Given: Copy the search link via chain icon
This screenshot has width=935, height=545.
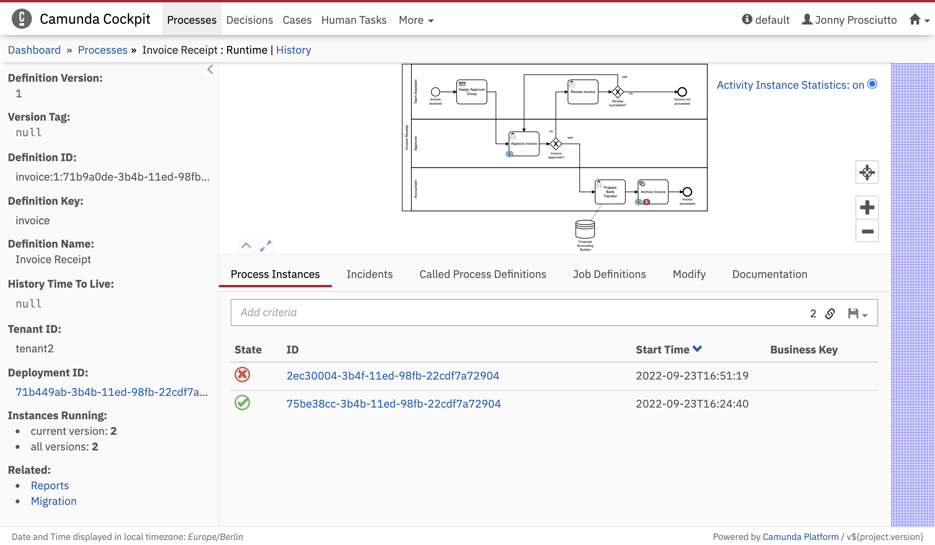Looking at the screenshot, I should (x=830, y=313).
